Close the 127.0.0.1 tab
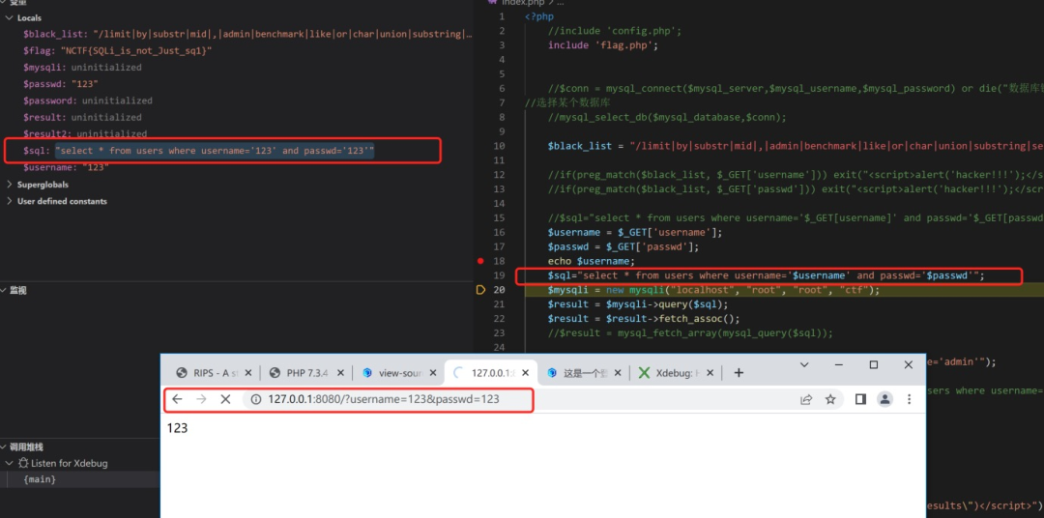 tap(525, 373)
